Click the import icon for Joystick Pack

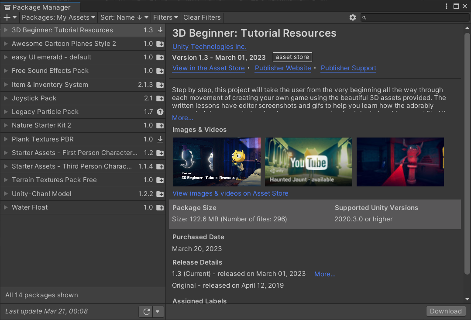[160, 99]
